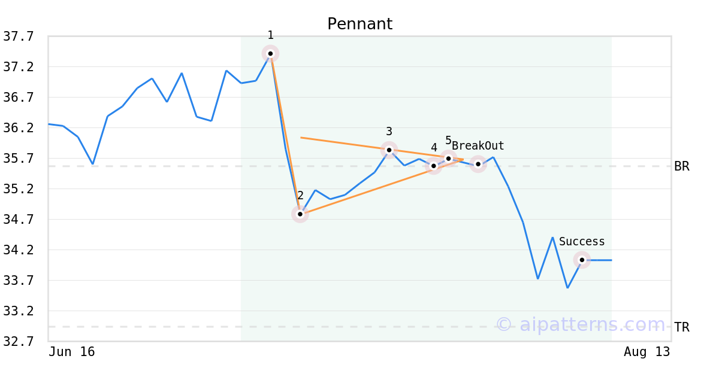Click the Success text label

[x=582, y=242]
